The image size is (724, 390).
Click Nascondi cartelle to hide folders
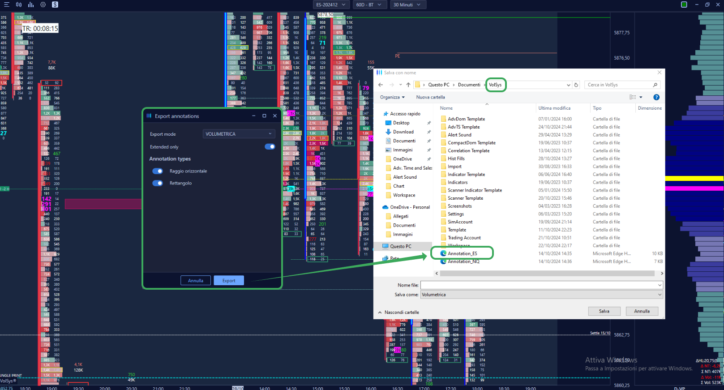tap(398, 313)
